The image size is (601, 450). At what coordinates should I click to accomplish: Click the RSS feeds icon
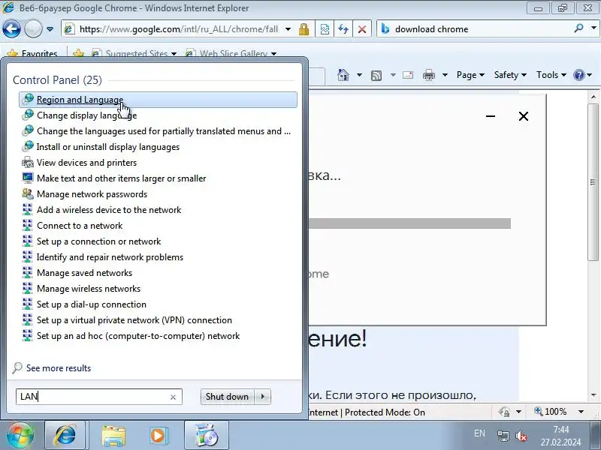(376, 75)
